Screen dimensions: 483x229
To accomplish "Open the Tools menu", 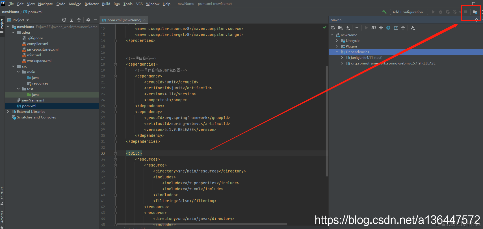I will (128, 4).
